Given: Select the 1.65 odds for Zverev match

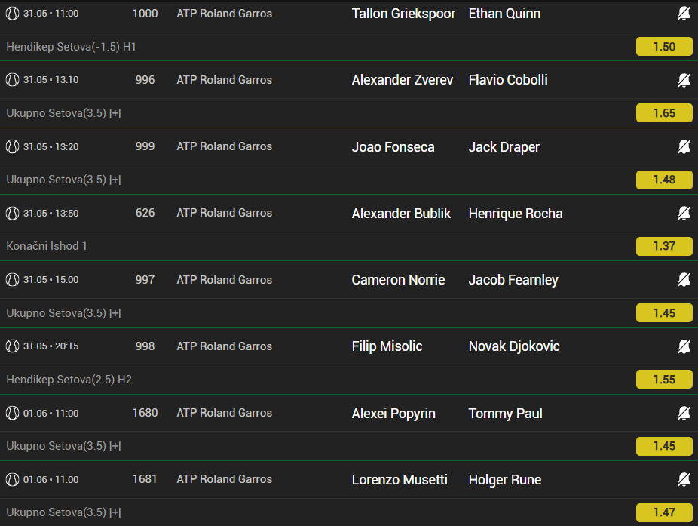Looking at the screenshot, I should 664,112.
